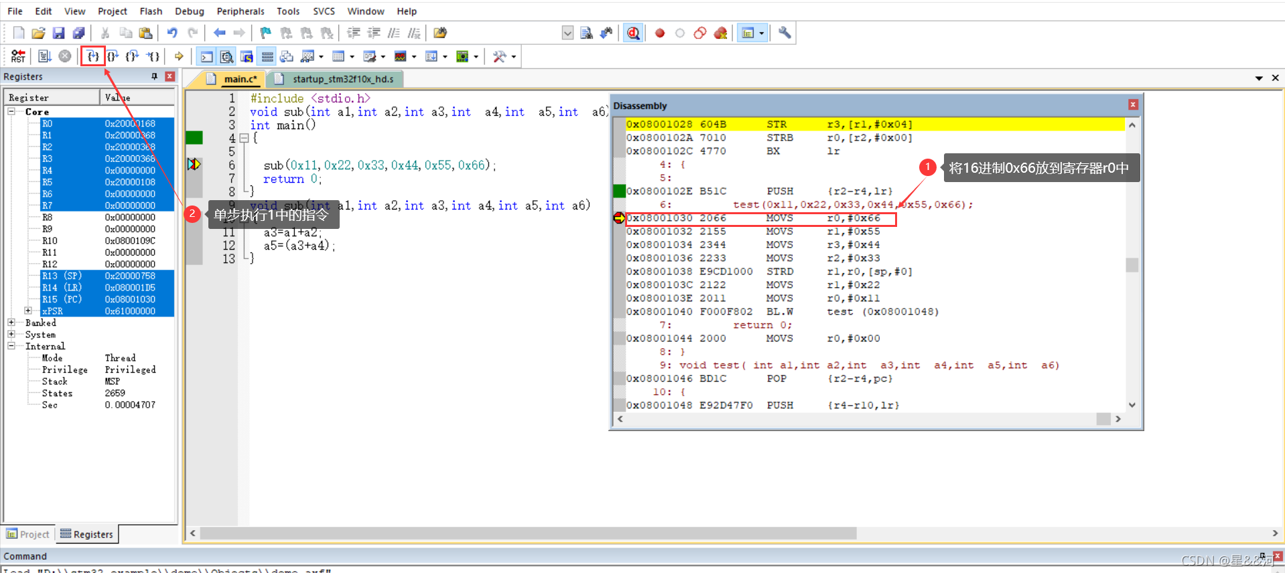The image size is (1285, 573).
Task: Open the Analysis Windows dropdown arrow
Action: [x=414, y=57]
